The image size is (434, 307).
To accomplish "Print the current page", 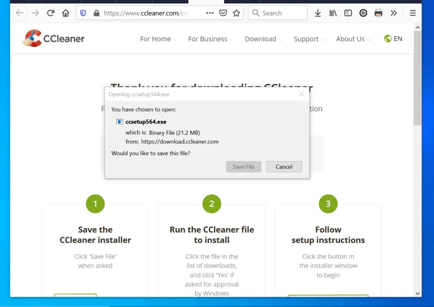I will point(378,13).
